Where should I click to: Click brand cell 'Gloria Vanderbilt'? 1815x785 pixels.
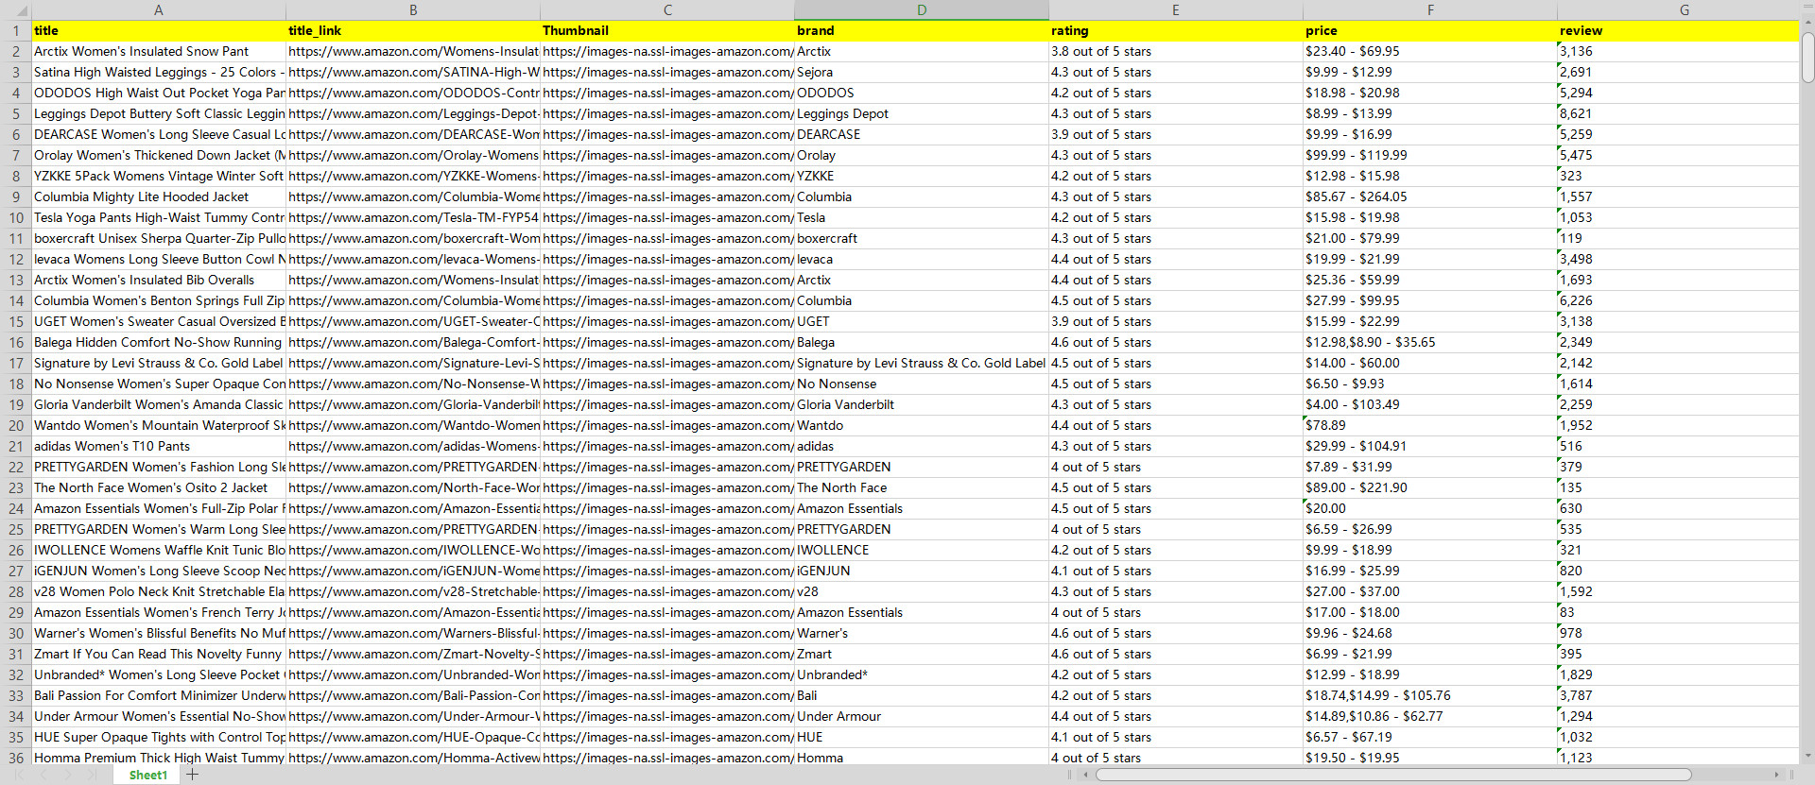pyautogui.click(x=922, y=404)
